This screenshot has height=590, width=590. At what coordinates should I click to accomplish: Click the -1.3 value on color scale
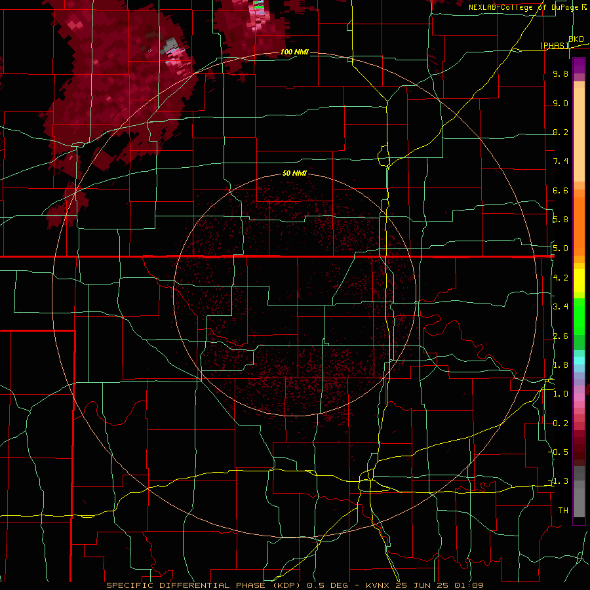click(x=559, y=481)
